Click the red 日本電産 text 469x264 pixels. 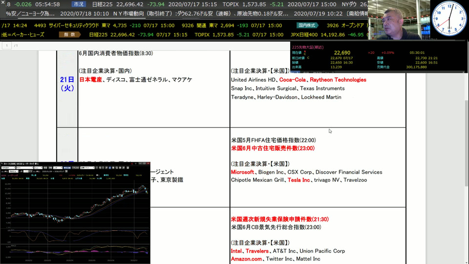(x=91, y=80)
